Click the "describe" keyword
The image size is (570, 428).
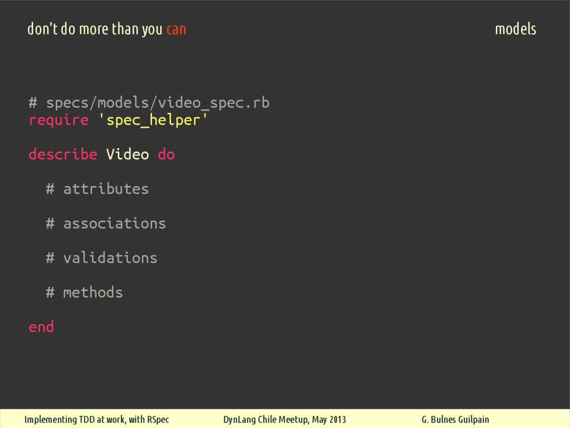63,154
